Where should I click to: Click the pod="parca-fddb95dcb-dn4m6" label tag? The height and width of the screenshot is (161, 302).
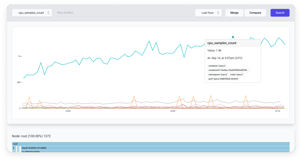223,79
